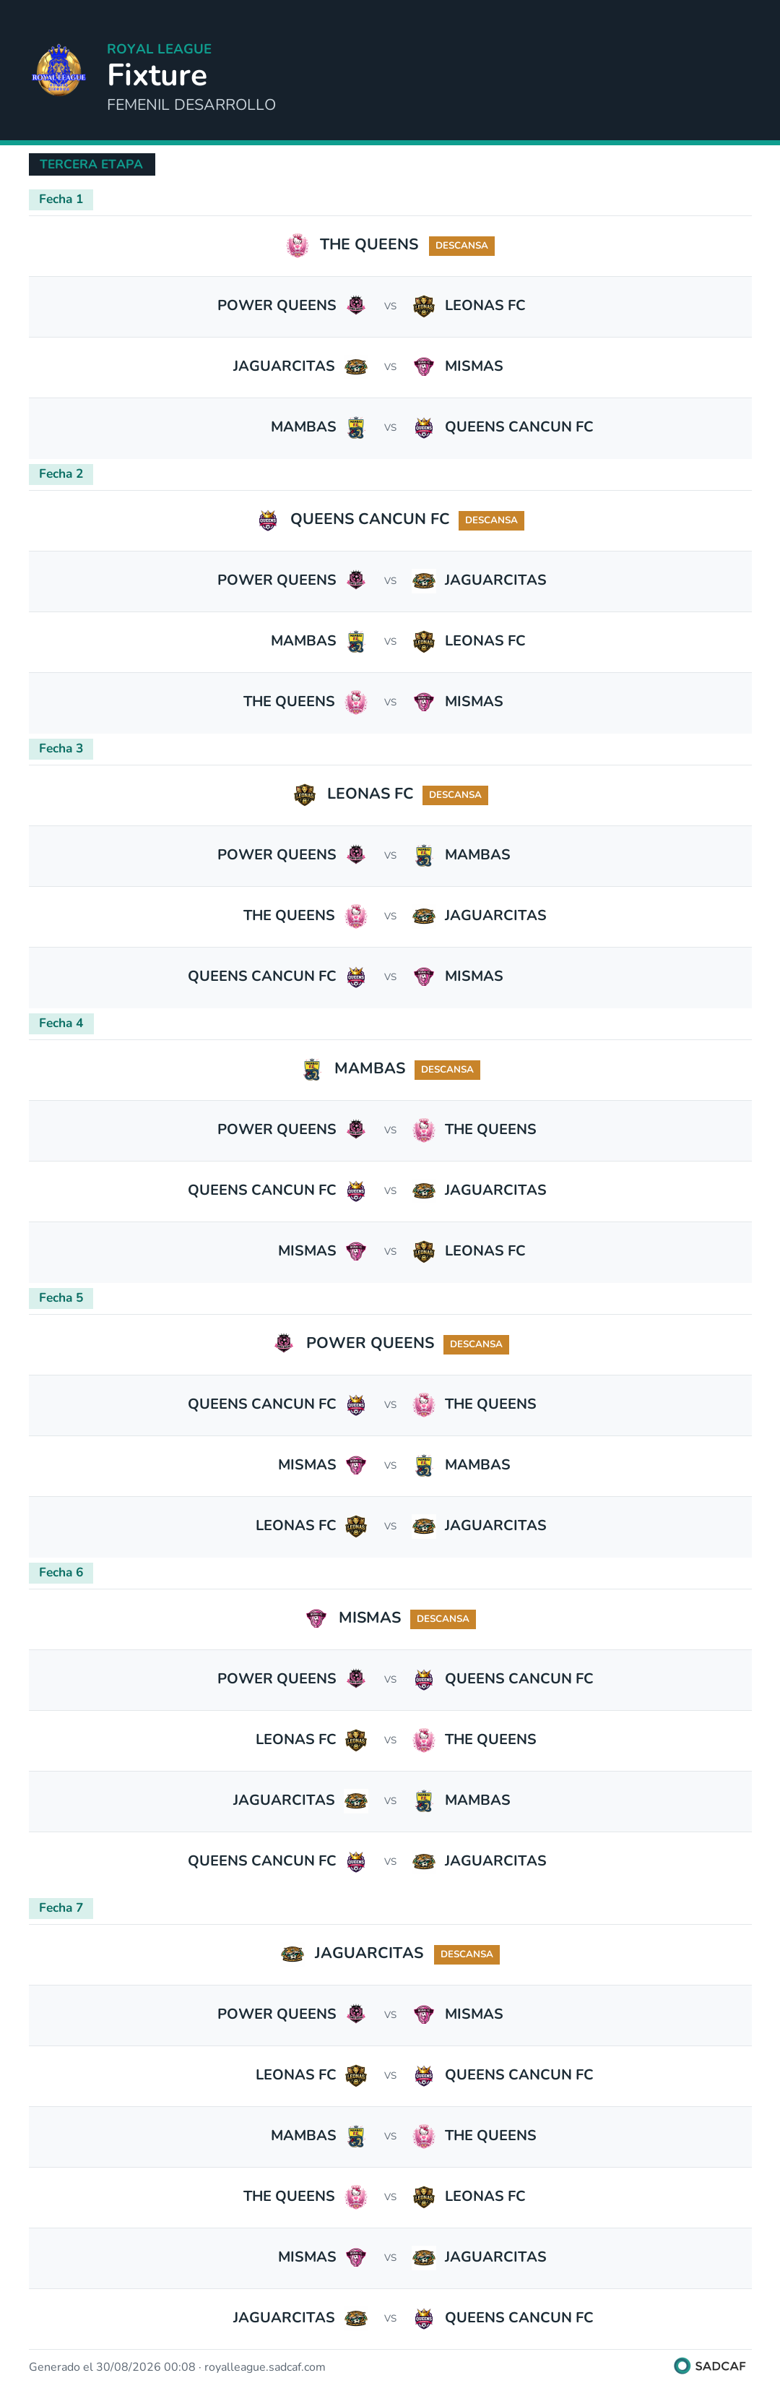780x2404 pixels.
Task: Open royalleague.sadcaf.com footer text
Action: (x=265, y=2366)
